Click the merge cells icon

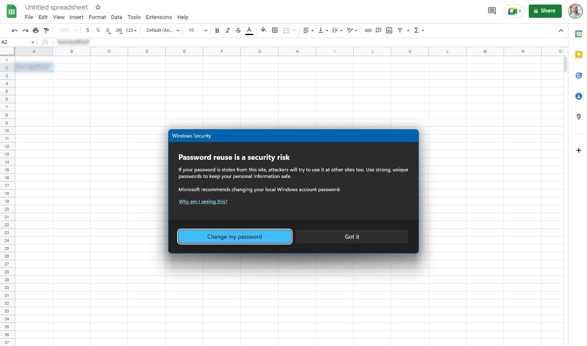[x=286, y=31]
